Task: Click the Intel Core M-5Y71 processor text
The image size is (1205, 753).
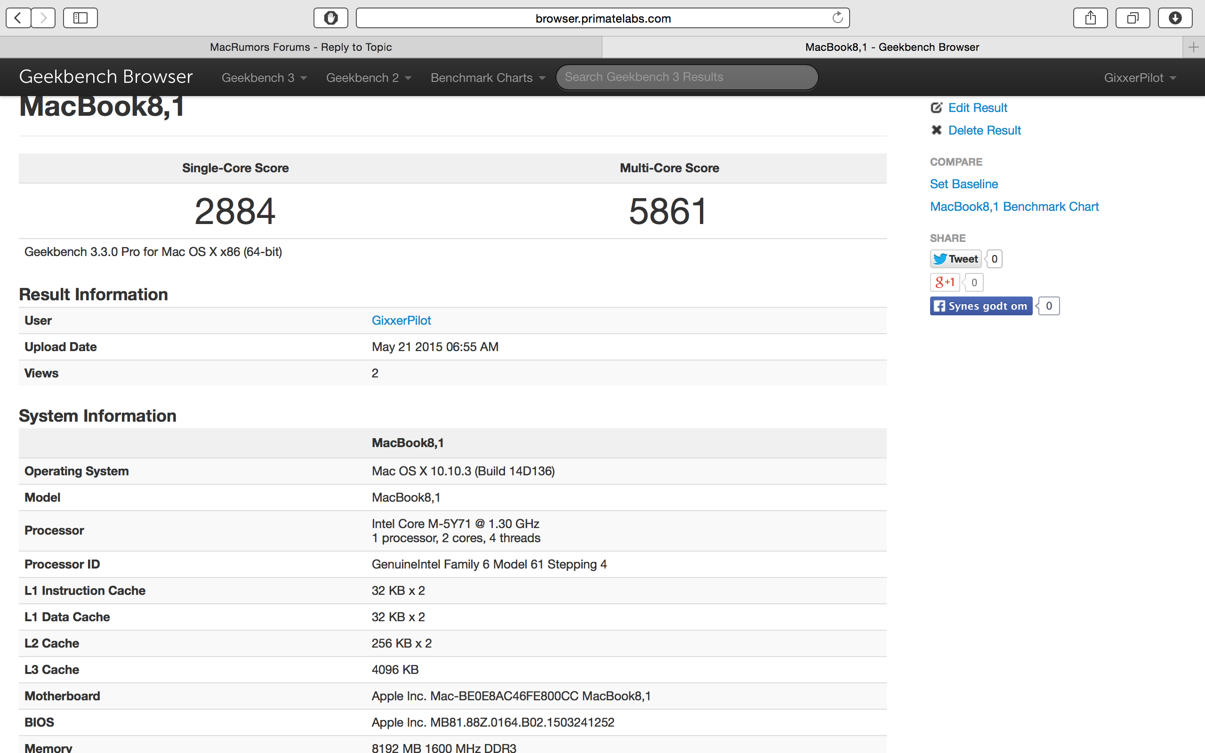Action: (x=456, y=523)
